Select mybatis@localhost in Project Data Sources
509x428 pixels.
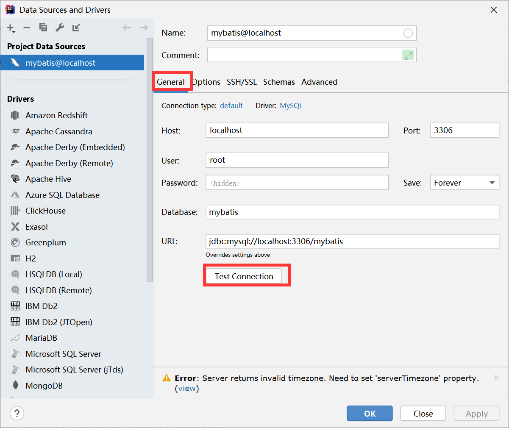(72, 63)
